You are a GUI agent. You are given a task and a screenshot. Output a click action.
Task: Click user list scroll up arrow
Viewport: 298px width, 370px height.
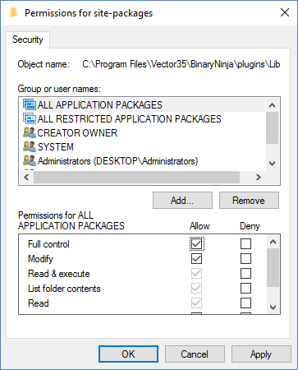click(272, 105)
